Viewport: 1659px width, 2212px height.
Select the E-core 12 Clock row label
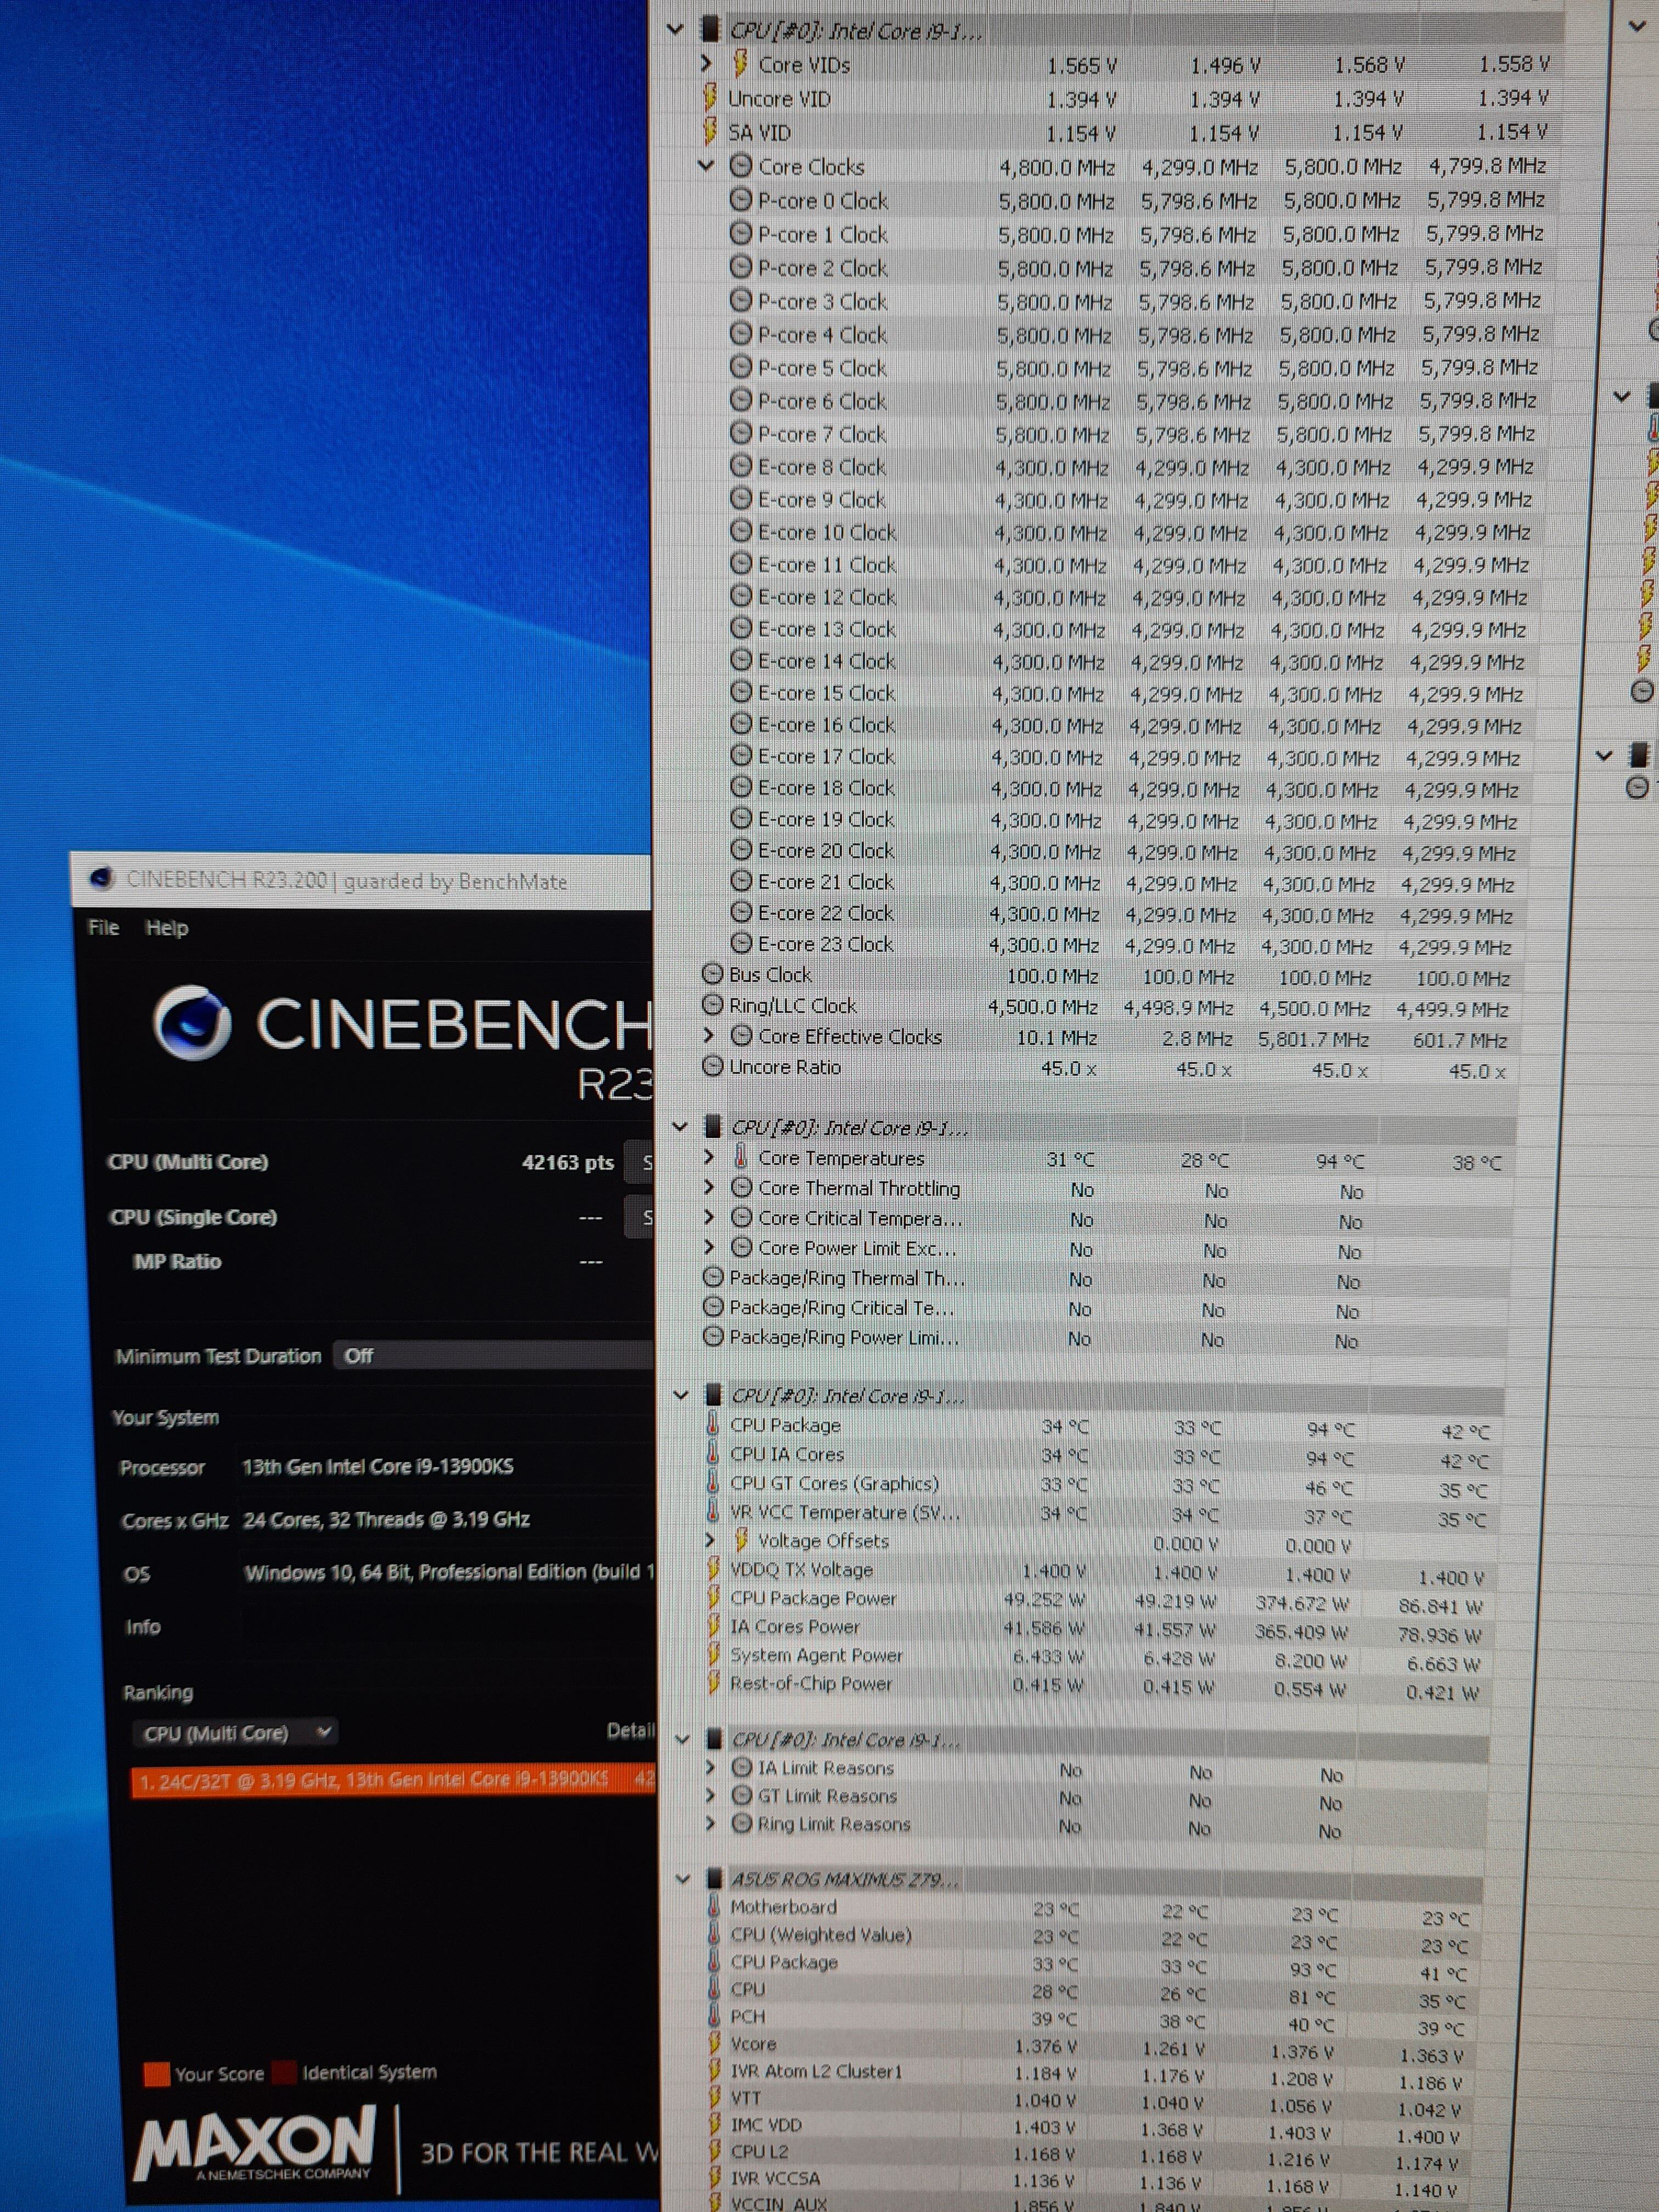click(827, 596)
